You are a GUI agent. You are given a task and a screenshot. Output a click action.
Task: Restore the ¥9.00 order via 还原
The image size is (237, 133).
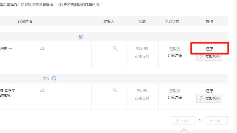(x=209, y=91)
